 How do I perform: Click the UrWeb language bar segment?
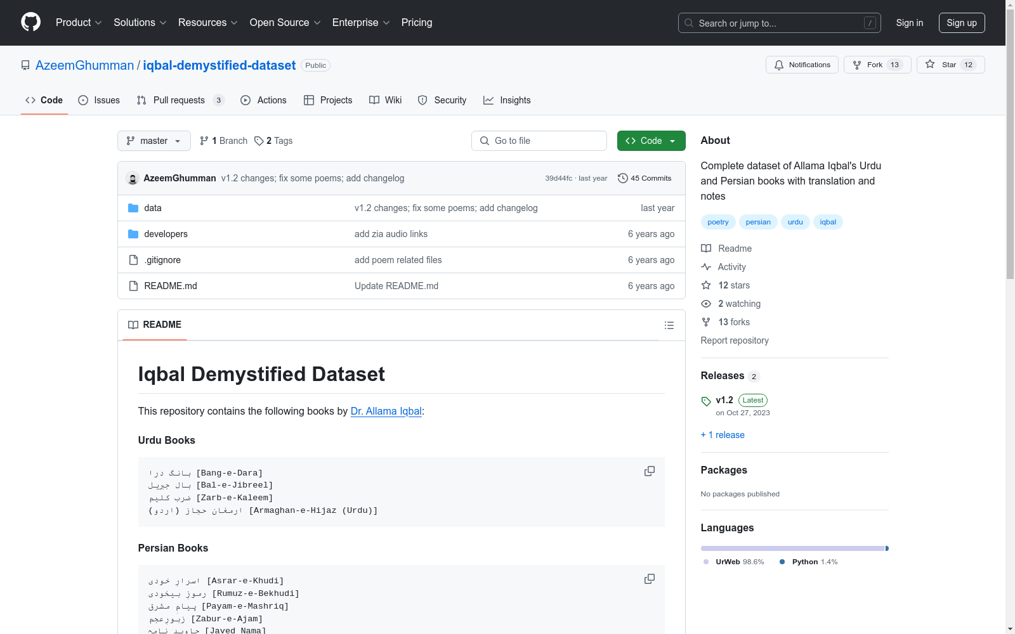point(793,548)
